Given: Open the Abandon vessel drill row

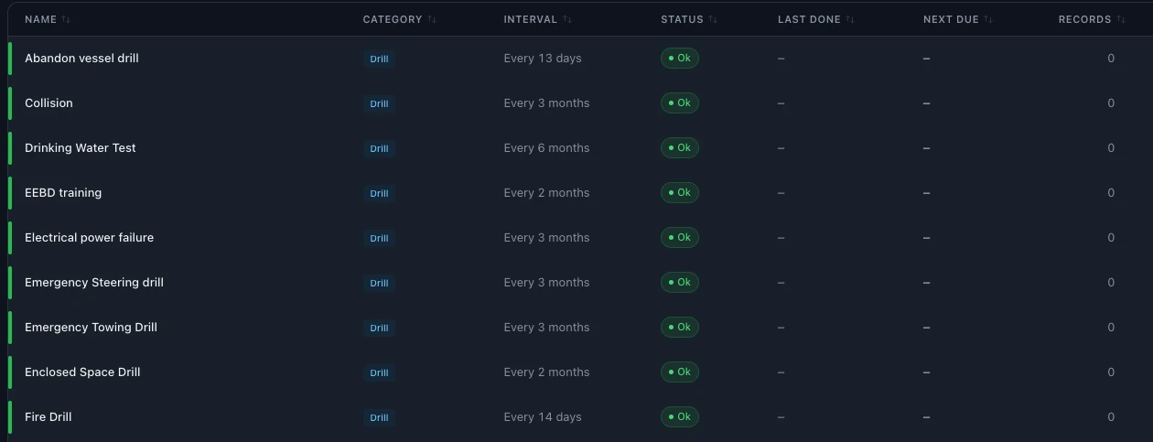Looking at the screenshot, I should coord(580,59).
